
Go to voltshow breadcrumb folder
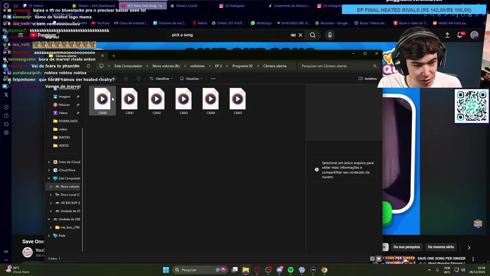click(197, 66)
